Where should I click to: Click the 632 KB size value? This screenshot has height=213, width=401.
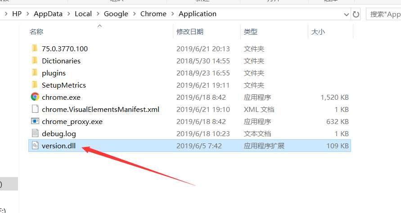[x=338, y=122]
